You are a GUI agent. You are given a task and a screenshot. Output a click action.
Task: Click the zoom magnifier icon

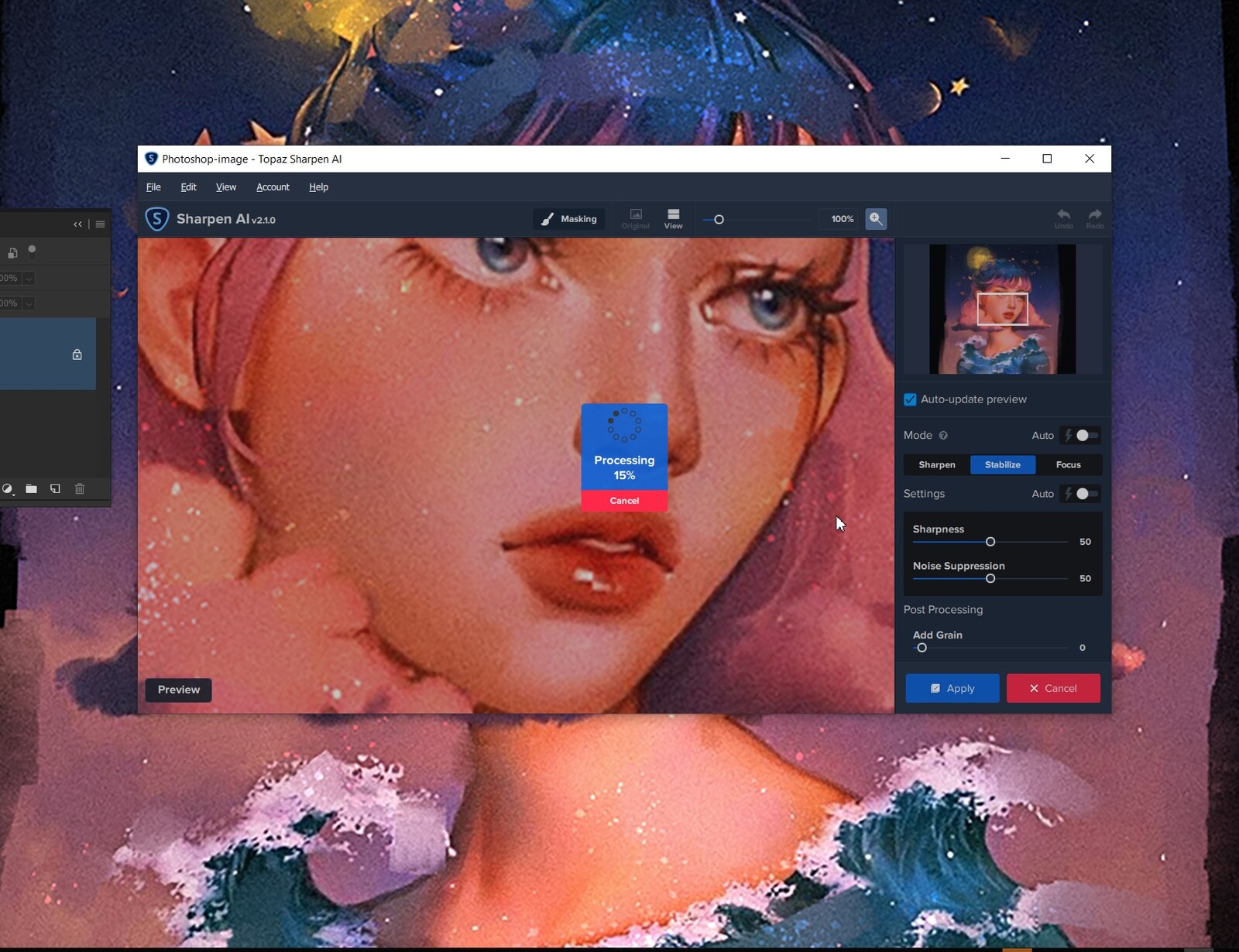(x=876, y=219)
